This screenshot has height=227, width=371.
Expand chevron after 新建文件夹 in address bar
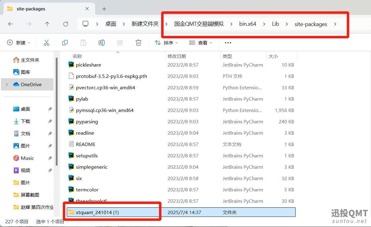167,24
